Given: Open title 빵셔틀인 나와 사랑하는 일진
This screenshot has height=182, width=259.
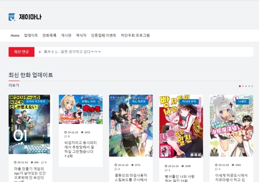Looking at the screenshot, I should (180, 178).
